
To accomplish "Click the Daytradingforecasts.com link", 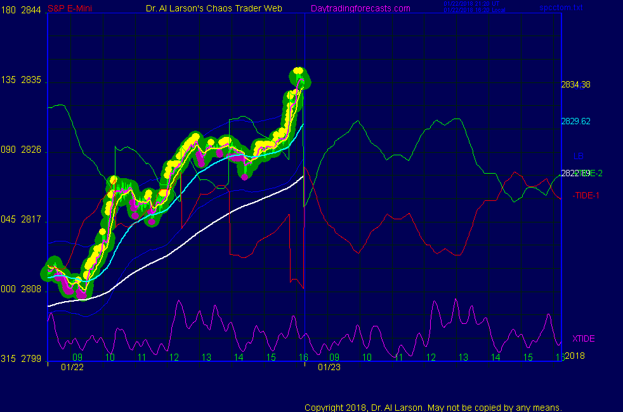I will tap(360, 8).
